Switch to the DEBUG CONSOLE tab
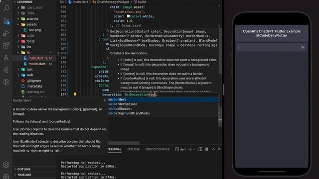 click(x=158, y=149)
